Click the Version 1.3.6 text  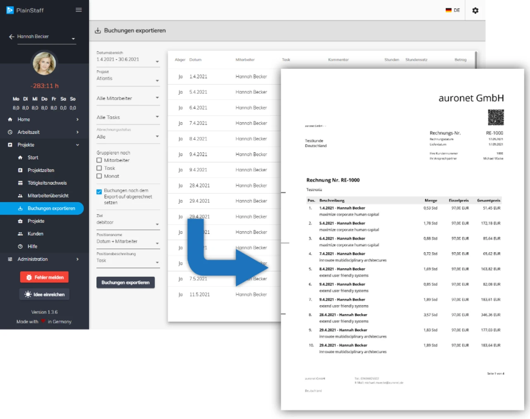pyautogui.click(x=45, y=312)
